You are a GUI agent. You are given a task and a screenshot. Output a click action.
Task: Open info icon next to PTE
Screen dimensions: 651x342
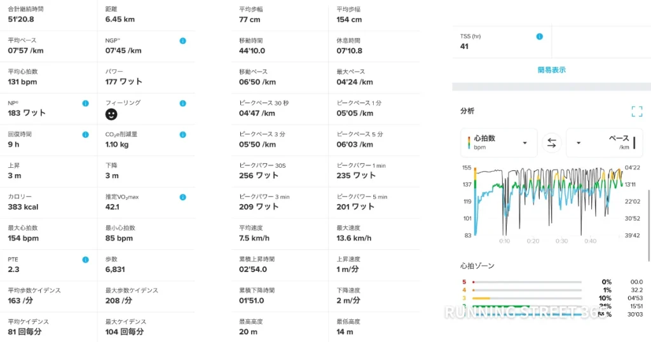pyautogui.click(x=86, y=260)
